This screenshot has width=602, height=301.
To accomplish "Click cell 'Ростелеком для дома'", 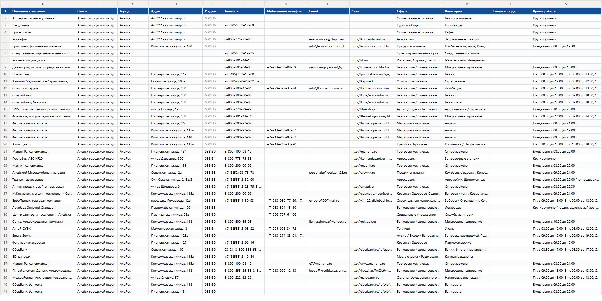I will coord(43,60).
